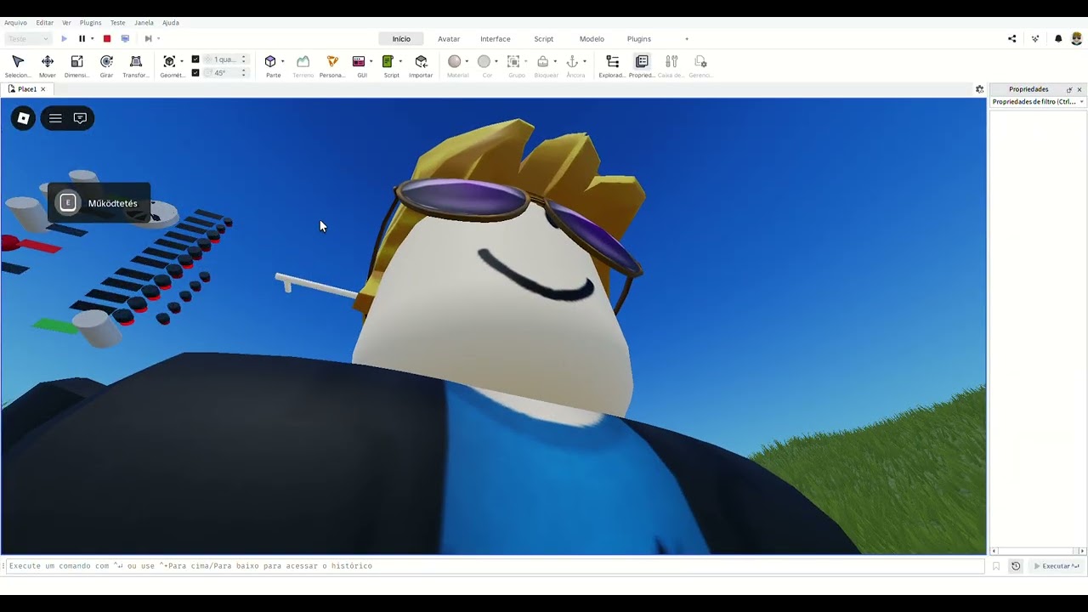This screenshot has width=1088, height=612.
Task: Click the Âncora anchor icon
Action: [572, 62]
